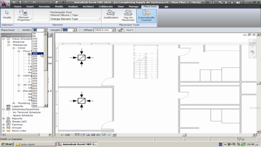Viewport: 261px width, 147px height.
Task: Open the Change Element Type dropdown
Action: point(75,19)
